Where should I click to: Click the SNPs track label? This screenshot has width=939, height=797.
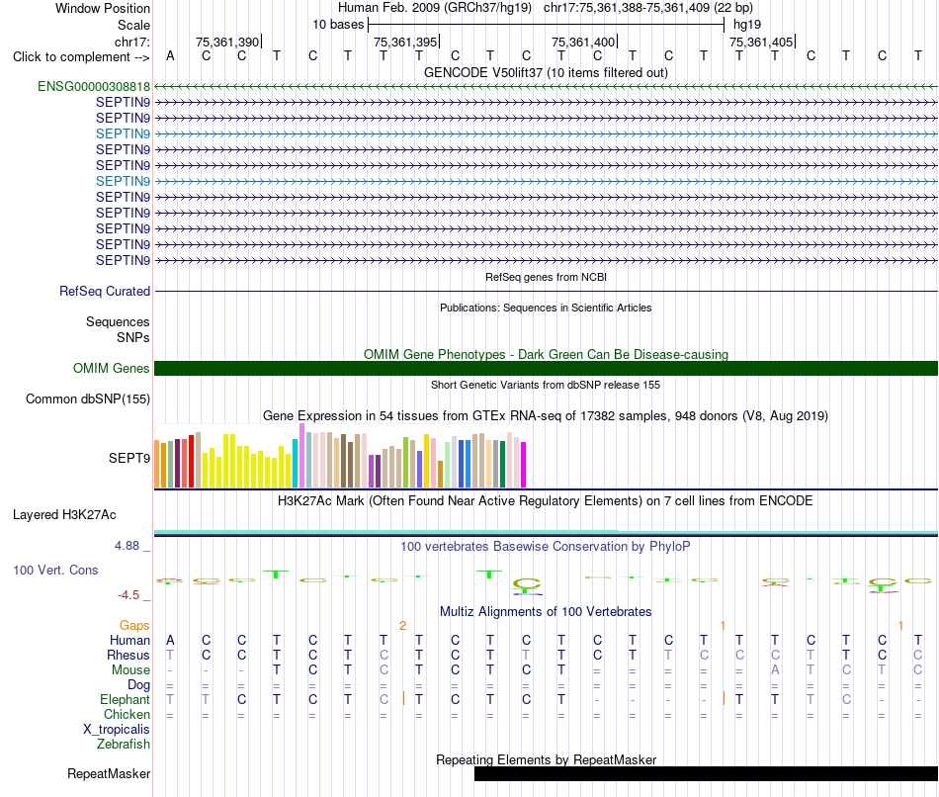[133, 337]
